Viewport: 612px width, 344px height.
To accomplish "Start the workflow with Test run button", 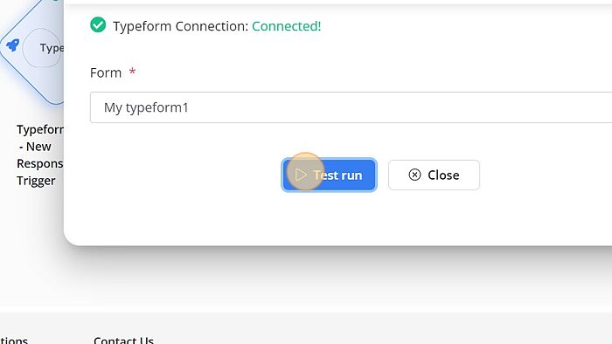I will [x=329, y=175].
